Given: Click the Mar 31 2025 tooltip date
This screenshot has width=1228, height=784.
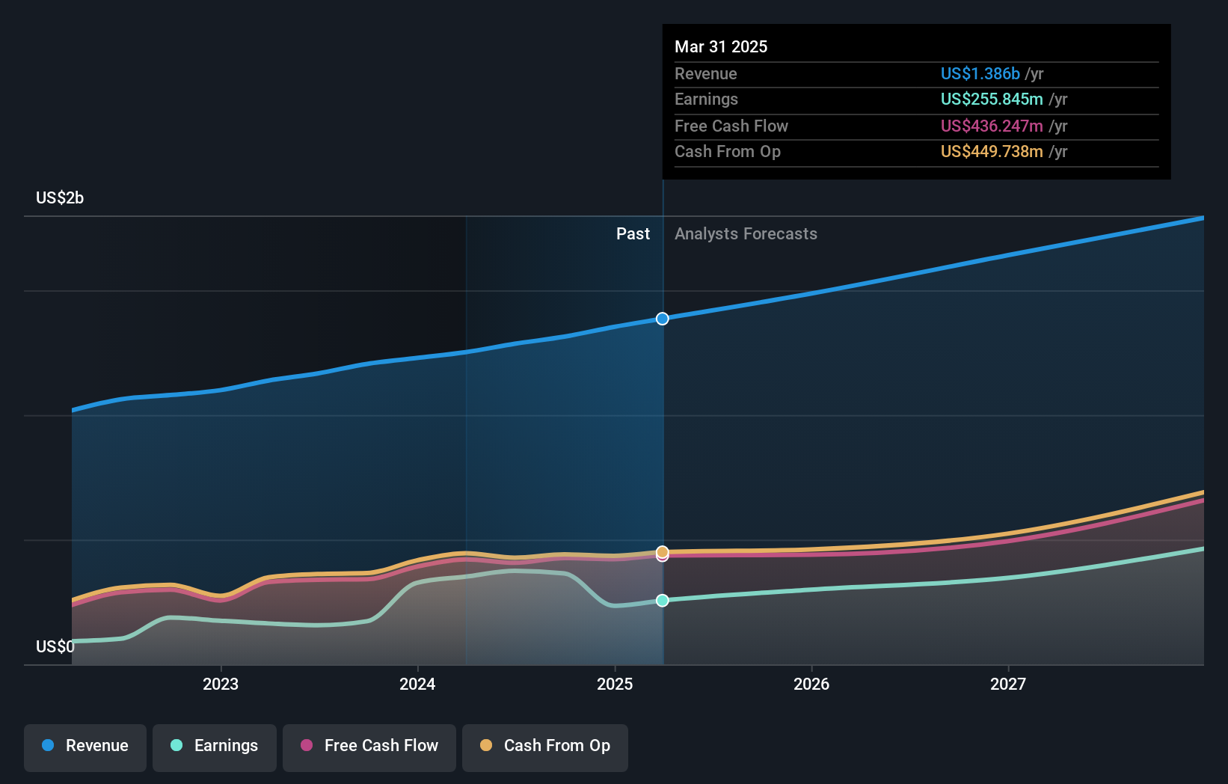Looking at the screenshot, I should pos(721,46).
